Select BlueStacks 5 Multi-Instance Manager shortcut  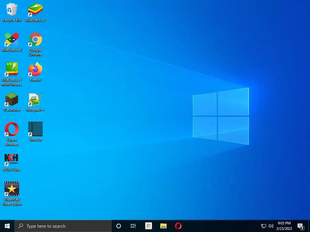click(12, 74)
